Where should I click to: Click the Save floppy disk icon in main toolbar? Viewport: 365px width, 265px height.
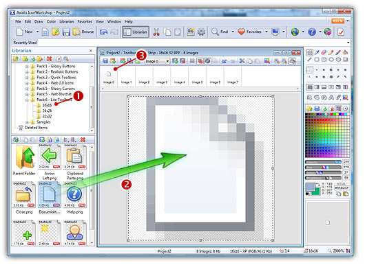pyautogui.click(x=66, y=32)
